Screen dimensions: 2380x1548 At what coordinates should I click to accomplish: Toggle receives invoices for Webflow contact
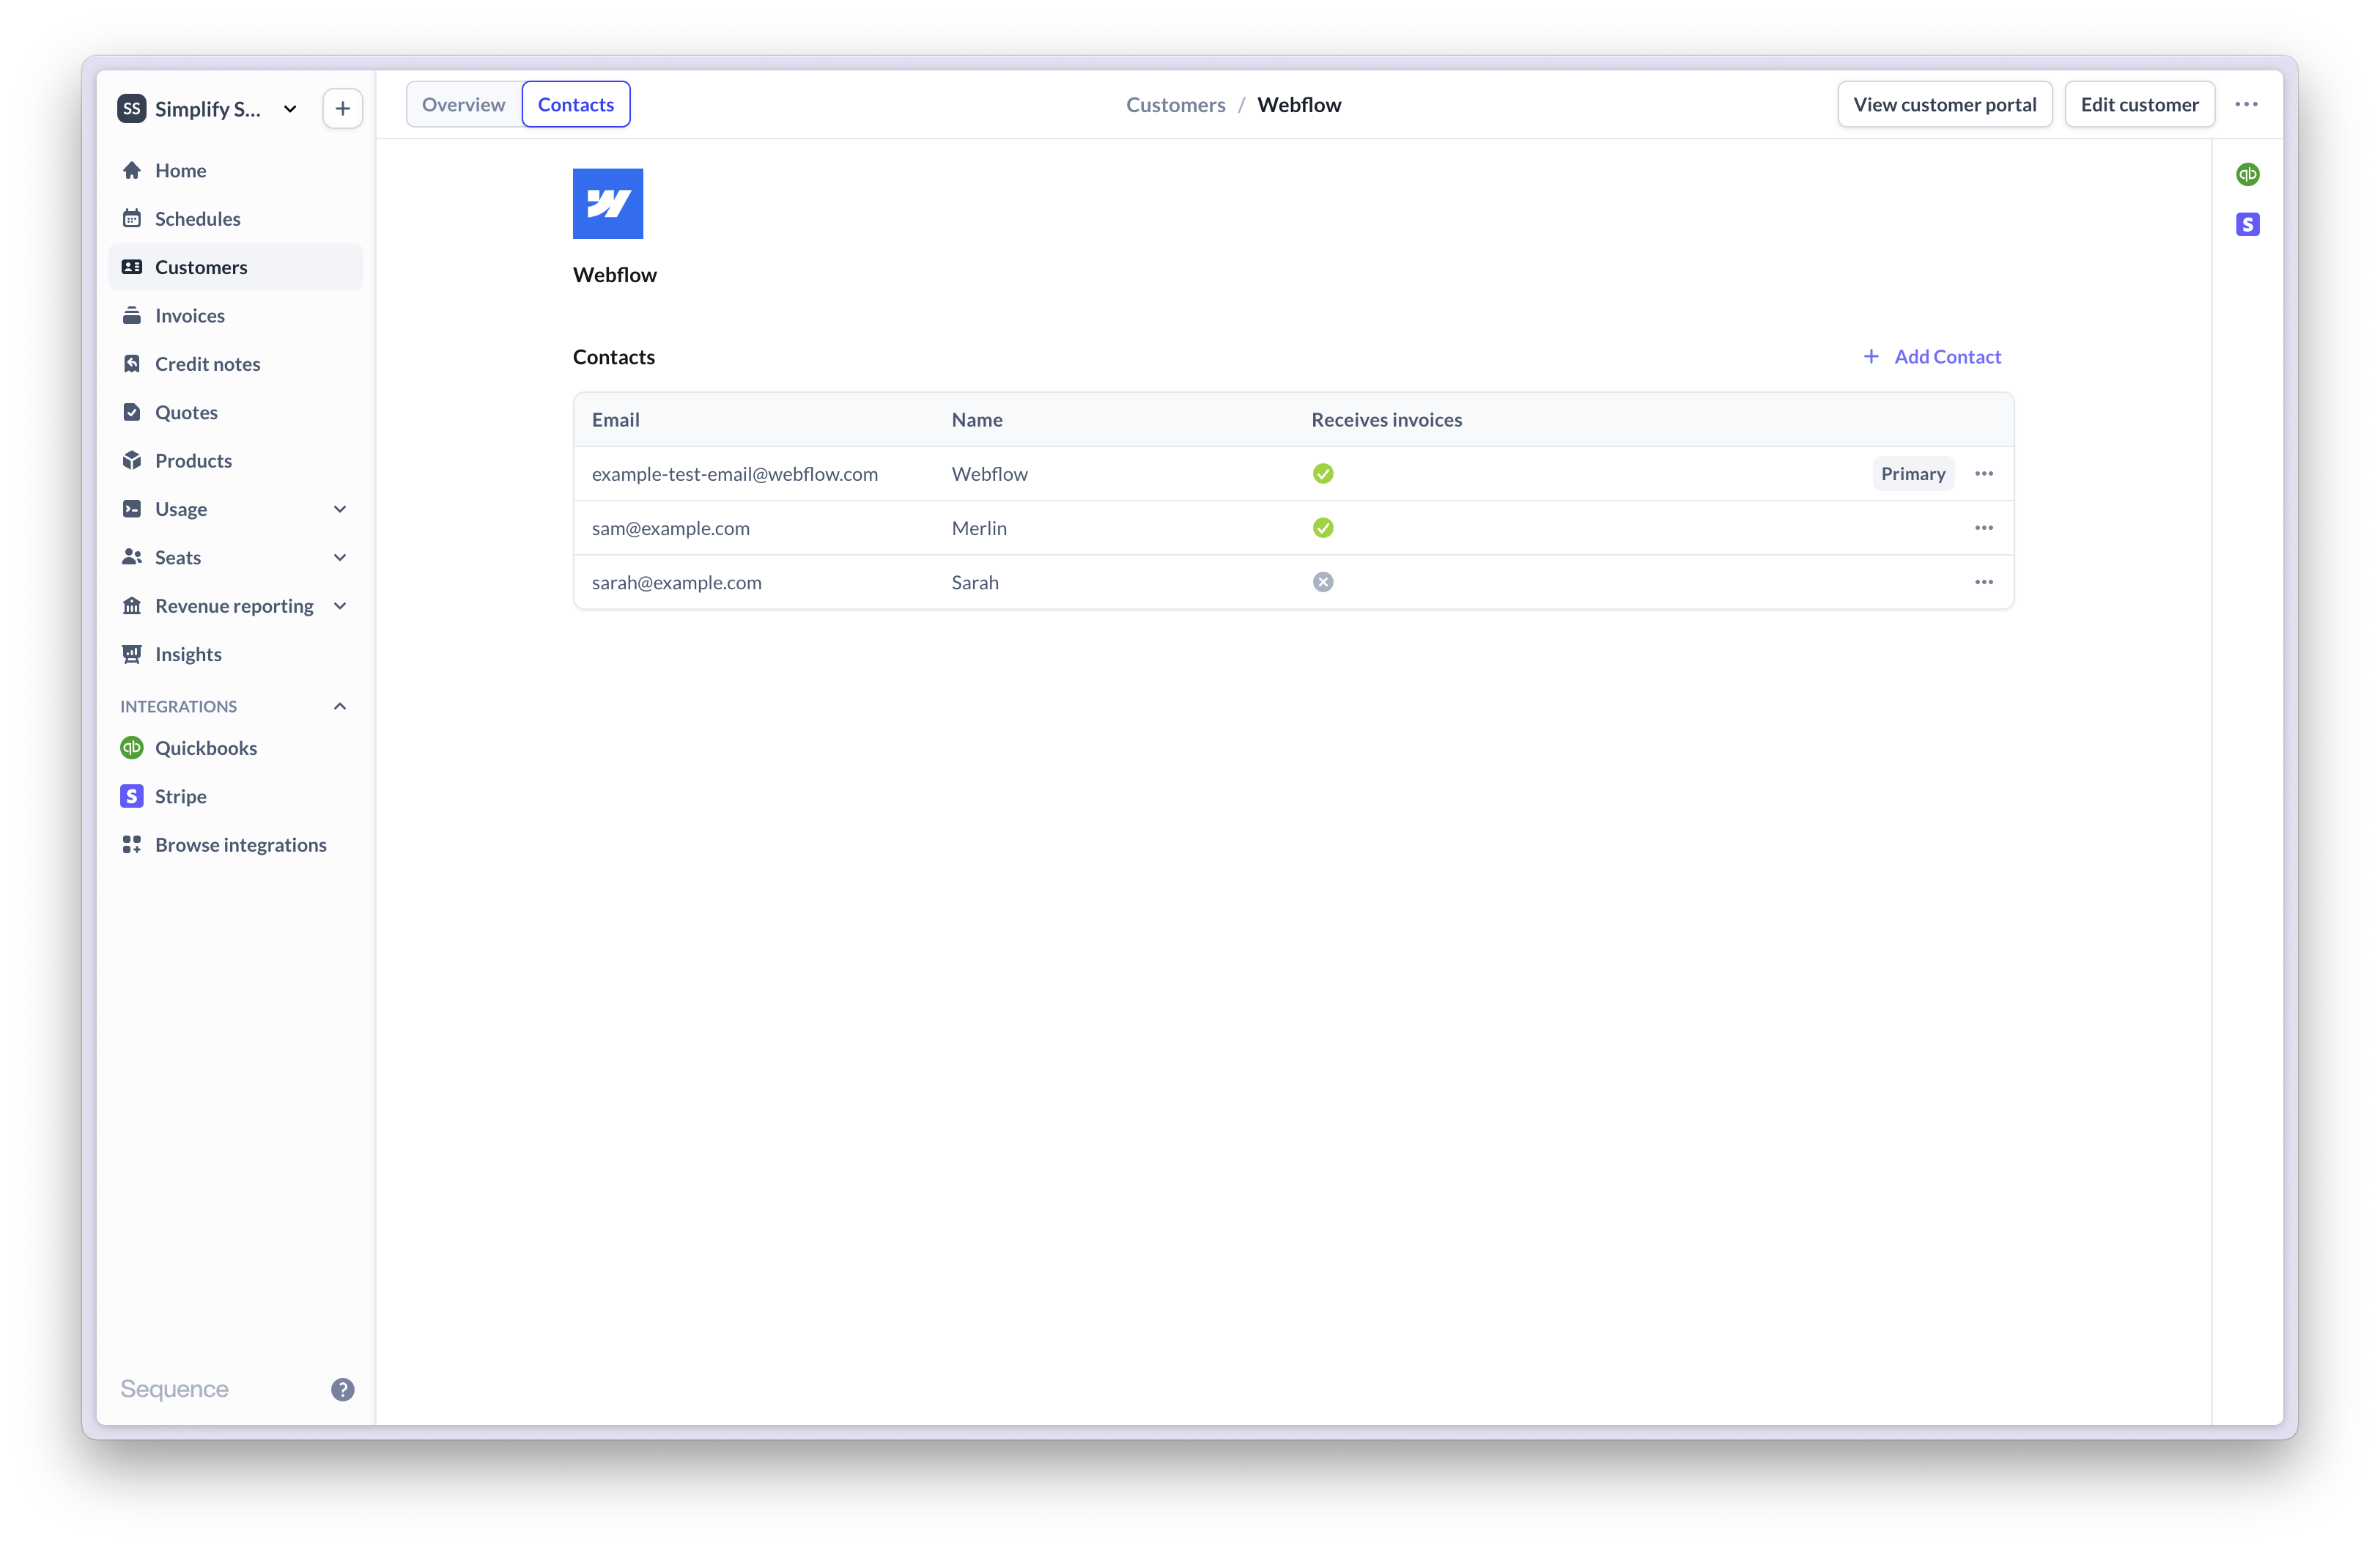pos(1323,474)
